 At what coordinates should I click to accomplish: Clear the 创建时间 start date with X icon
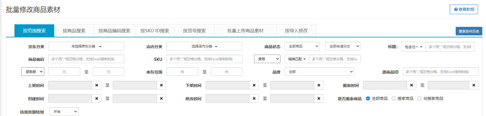[x=97, y=98]
